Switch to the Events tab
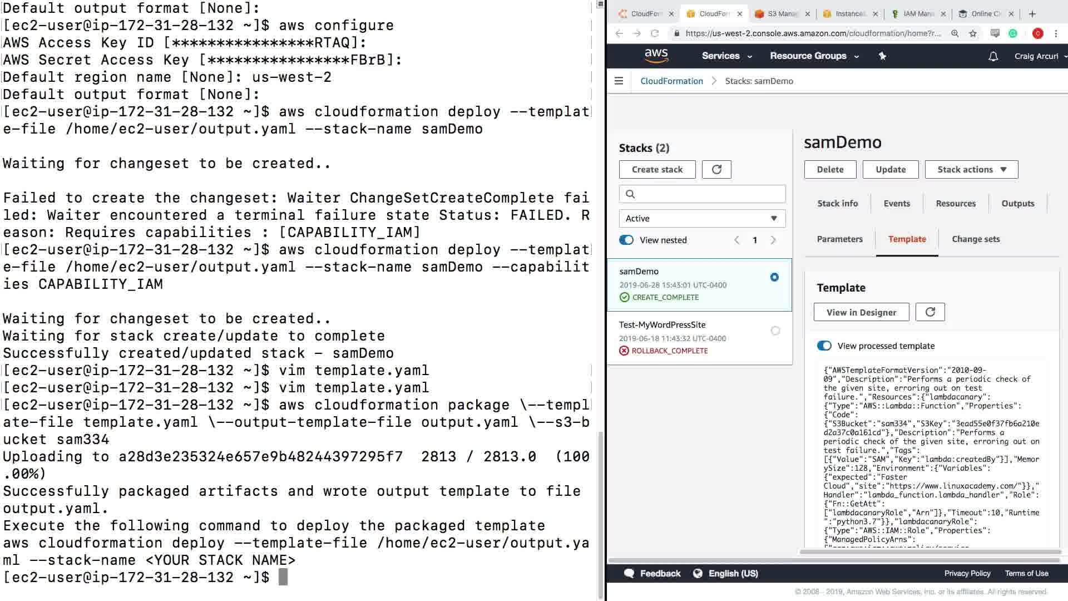Screen dimensions: 1068x601 (897, 204)
